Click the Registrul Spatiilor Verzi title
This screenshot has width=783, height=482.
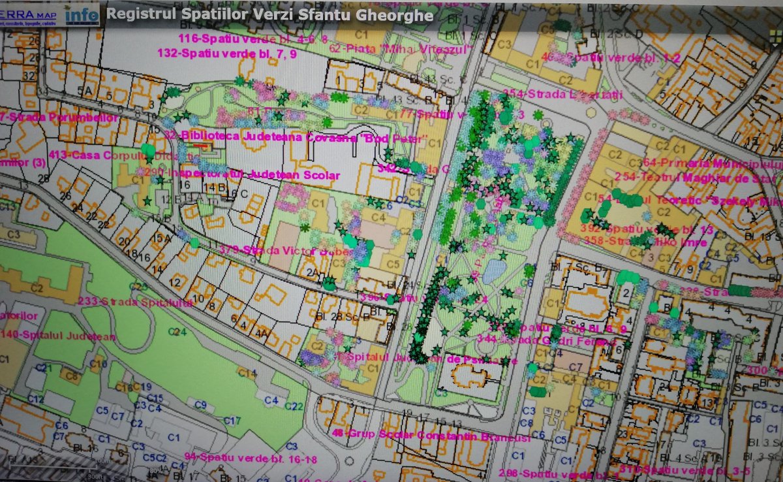pos(269,14)
